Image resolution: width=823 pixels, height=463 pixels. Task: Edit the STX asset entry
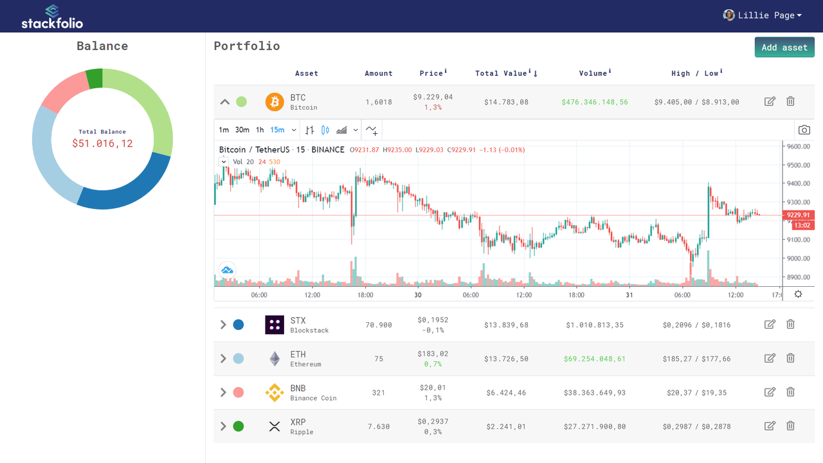click(770, 325)
